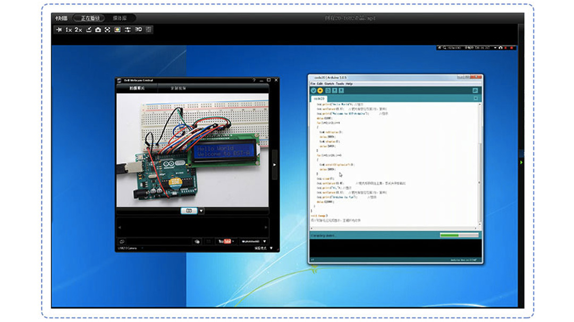Click the Arduino editor horizontal scrollbar

click(x=393, y=228)
